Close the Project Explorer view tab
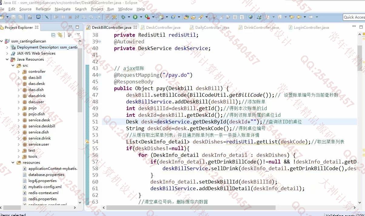365x216 pixels. [x=37, y=27]
